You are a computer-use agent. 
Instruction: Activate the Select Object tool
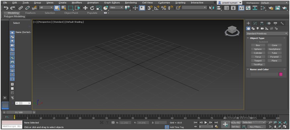pyautogui.click(x=57, y=8)
